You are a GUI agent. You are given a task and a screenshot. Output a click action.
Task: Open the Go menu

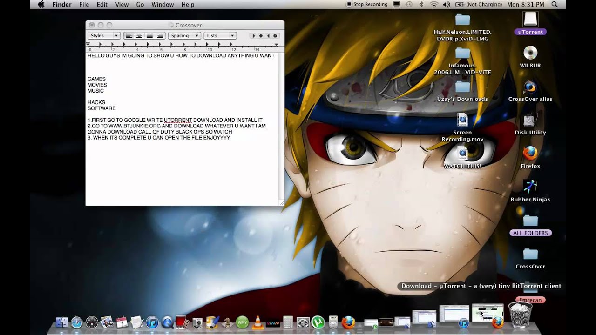[140, 4]
